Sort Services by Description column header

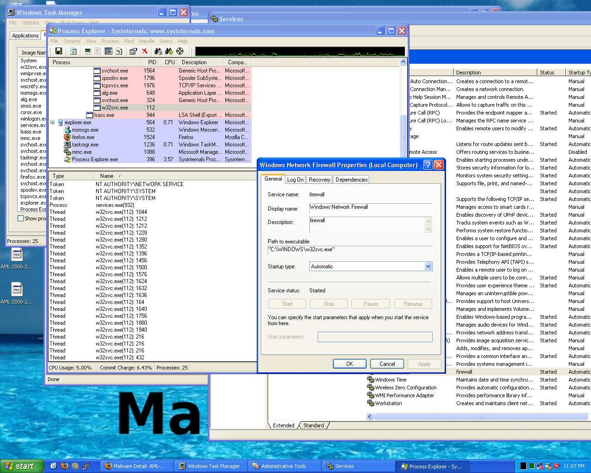pyautogui.click(x=495, y=73)
